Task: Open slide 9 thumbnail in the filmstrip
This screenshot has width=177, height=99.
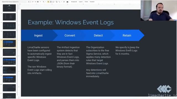Action: (x=9, y=79)
